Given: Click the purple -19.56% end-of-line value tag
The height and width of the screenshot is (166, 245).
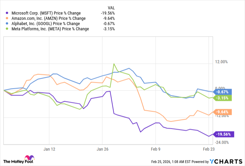Looking at the screenshot, I should click(x=223, y=134).
